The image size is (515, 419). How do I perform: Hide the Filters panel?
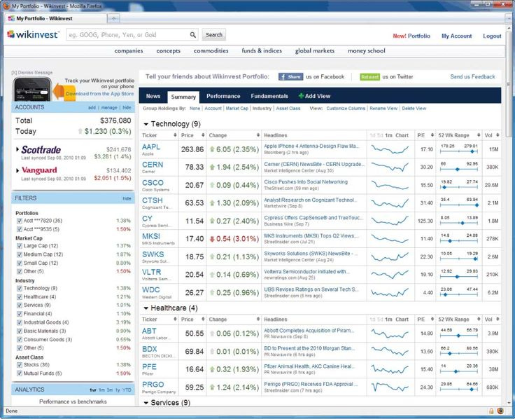tap(127, 198)
